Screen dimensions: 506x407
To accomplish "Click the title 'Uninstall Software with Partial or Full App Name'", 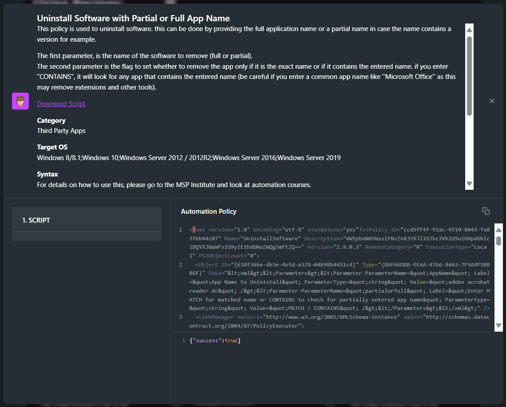I will coord(133,18).
